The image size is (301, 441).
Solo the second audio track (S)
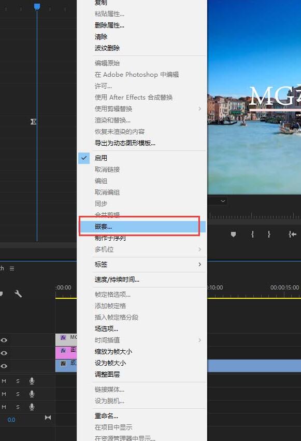click(x=18, y=394)
